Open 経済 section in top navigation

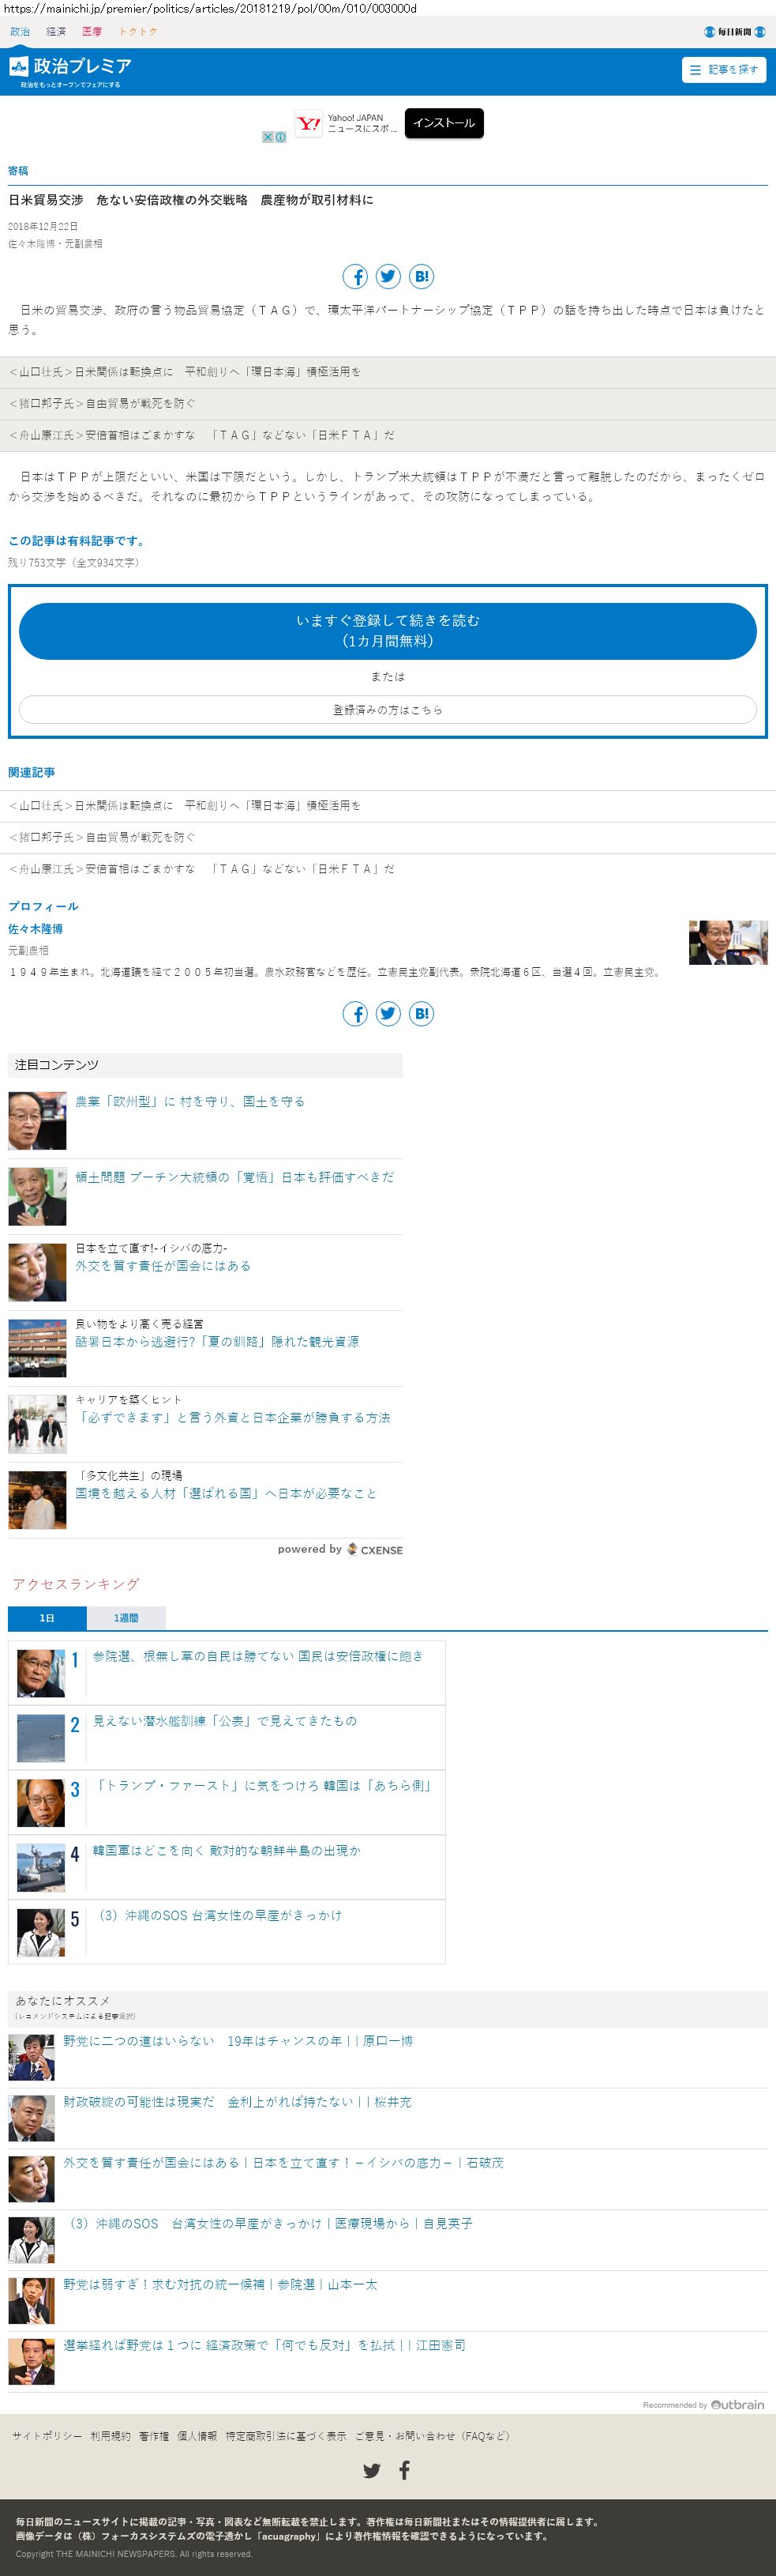point(56,32)
